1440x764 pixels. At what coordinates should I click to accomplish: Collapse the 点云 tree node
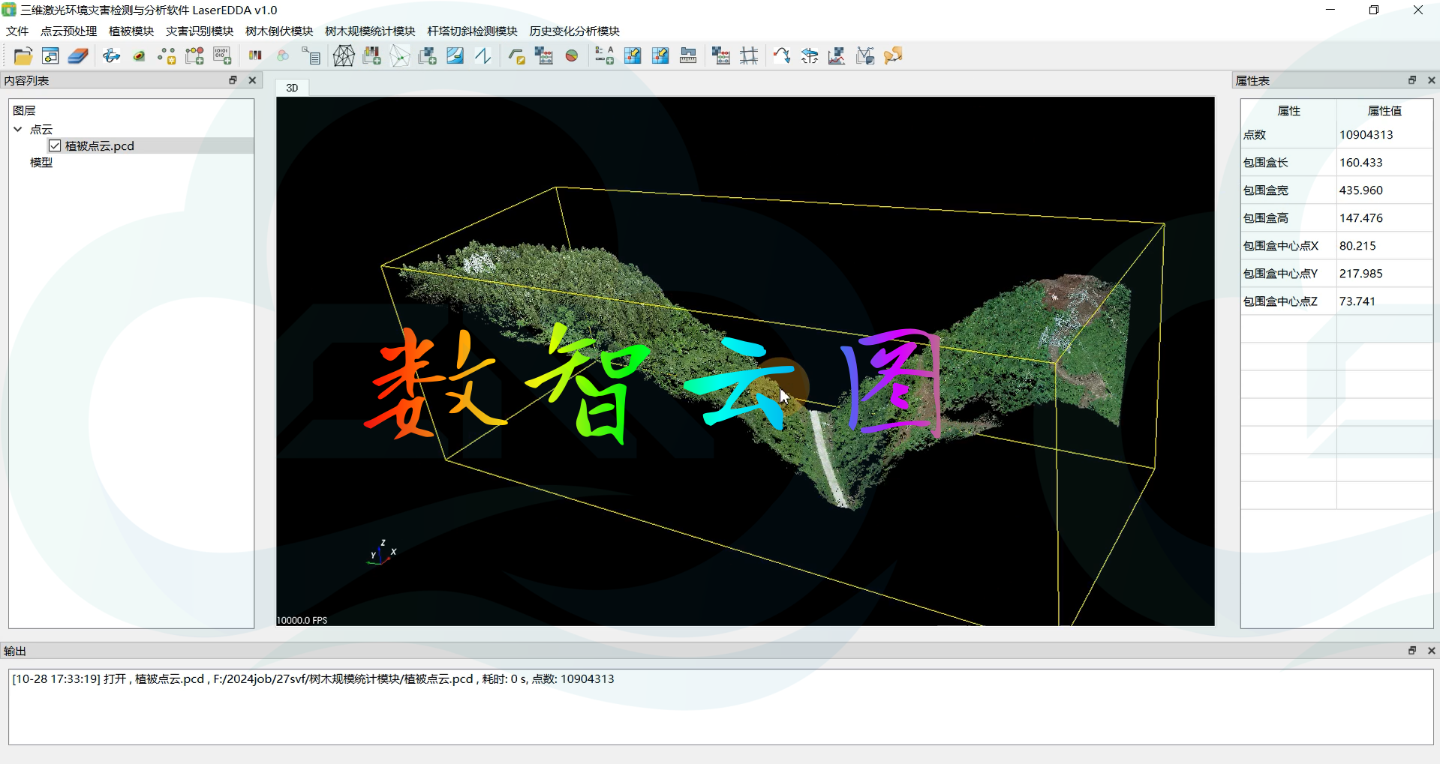pos(18,129)
